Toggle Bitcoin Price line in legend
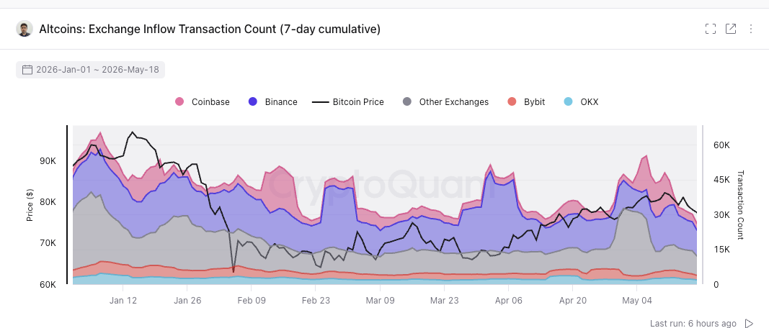769x328 pixels. (348, 102)
